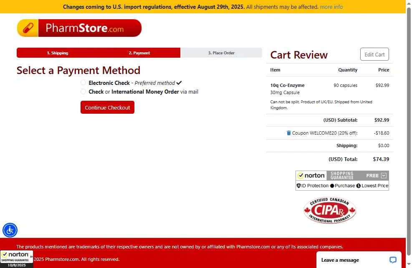
Task: Click the 'Coupon WELCOME20 (20% off):' text
Action: (325, 133)
